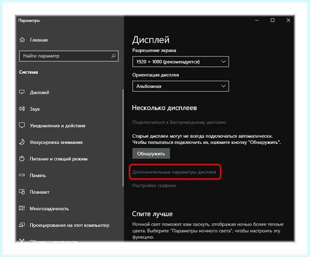Click the projection icon for Проецирование на этот компьютер
Image resolution: width=310 pixels, height=257 pixels.
(x=22, y=225)
